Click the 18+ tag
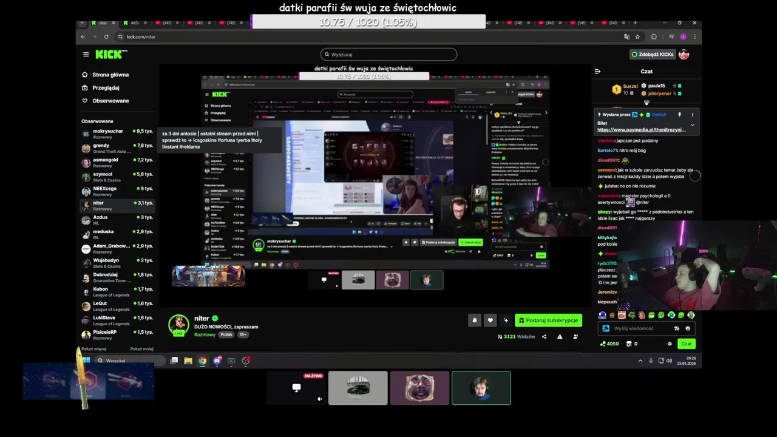 [x=243, y=334]
